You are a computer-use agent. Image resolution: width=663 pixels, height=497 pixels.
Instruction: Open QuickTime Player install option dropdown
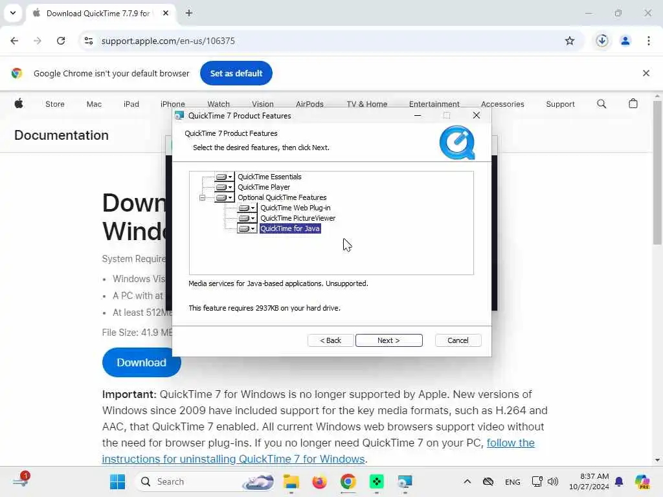coord(224,187)
